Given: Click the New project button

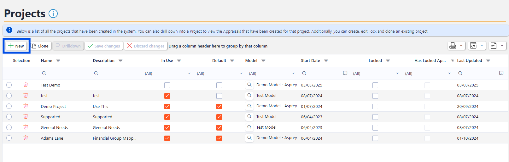Looking at the screenshot, I should (x=16, y=46).
